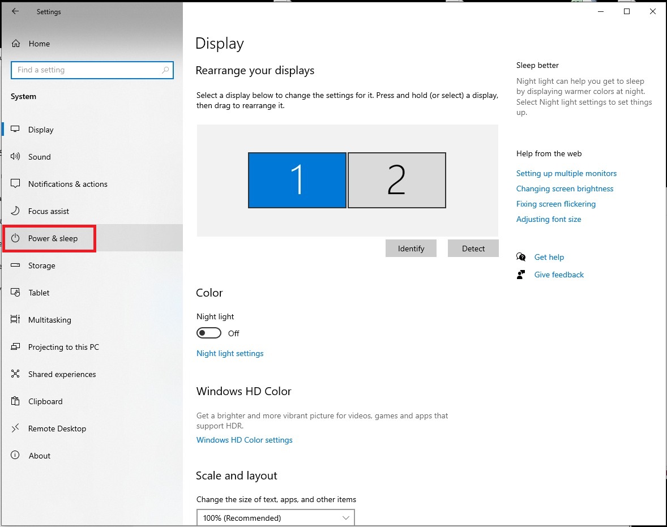Open the Power & sleep entry
Image resolution: width=667 pixels, height=527 pixels.
(92, 238)
